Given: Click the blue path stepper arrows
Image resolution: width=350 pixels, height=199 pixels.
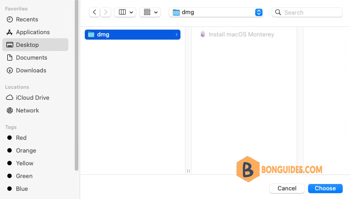Looking at the screenshot, I should [x=259, y=12].
